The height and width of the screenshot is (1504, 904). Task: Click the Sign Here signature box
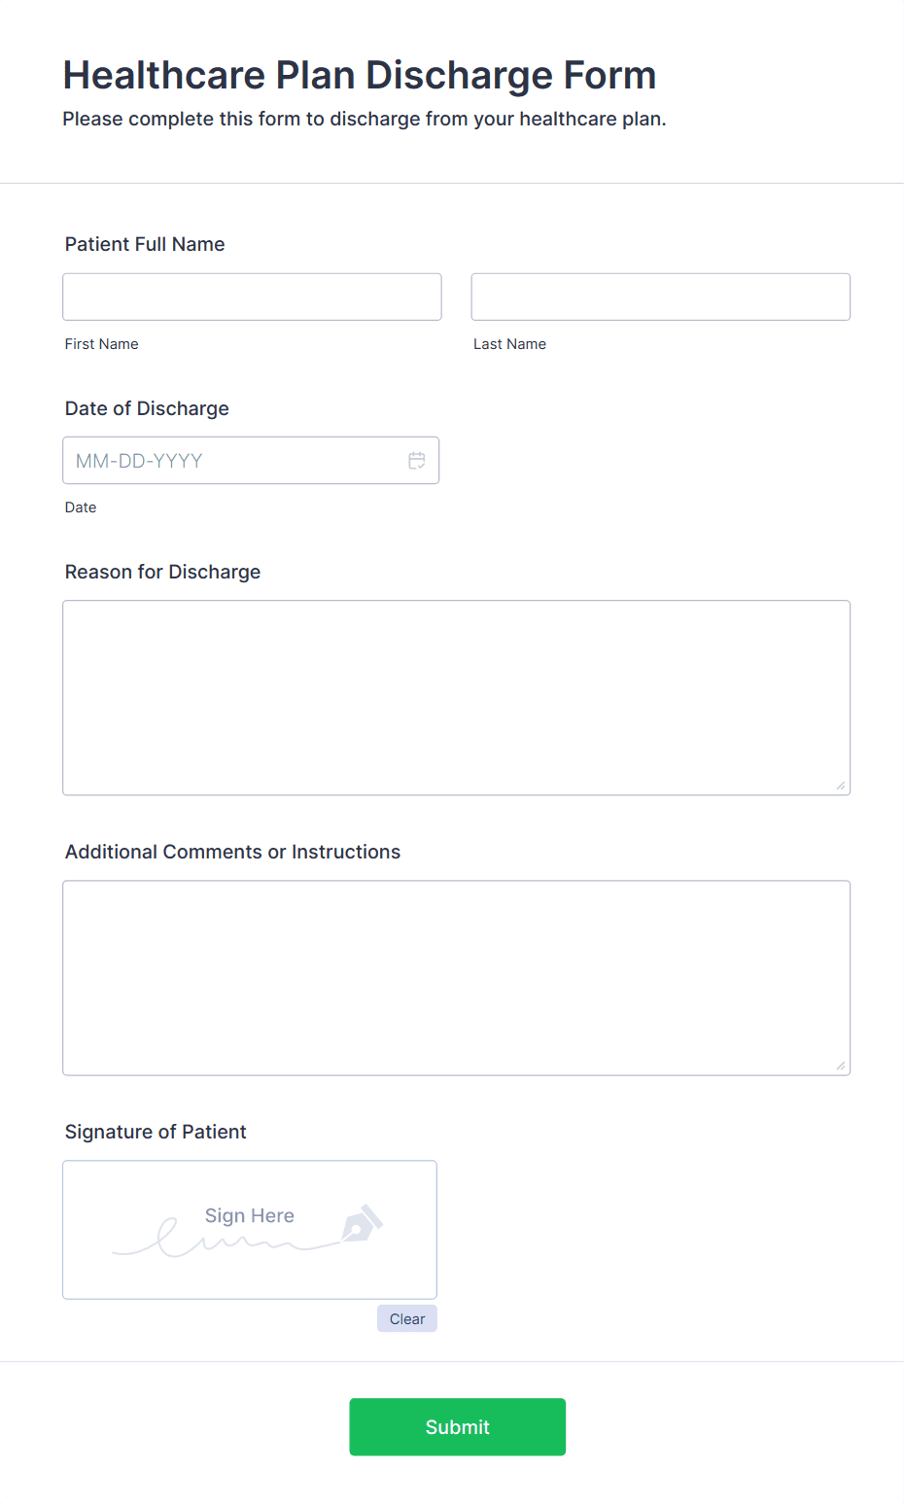tap(249, 1229)
